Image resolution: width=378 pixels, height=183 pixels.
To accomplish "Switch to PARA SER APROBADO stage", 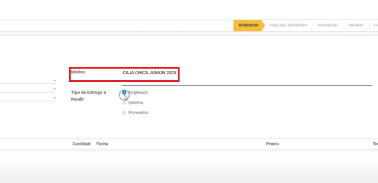I will point(288,26).
